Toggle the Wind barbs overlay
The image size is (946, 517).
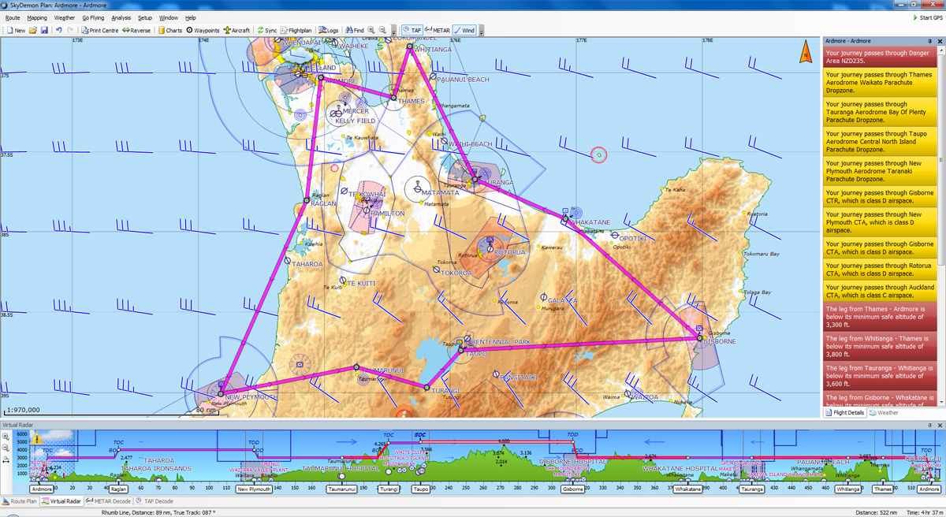[x=464, y=30]
